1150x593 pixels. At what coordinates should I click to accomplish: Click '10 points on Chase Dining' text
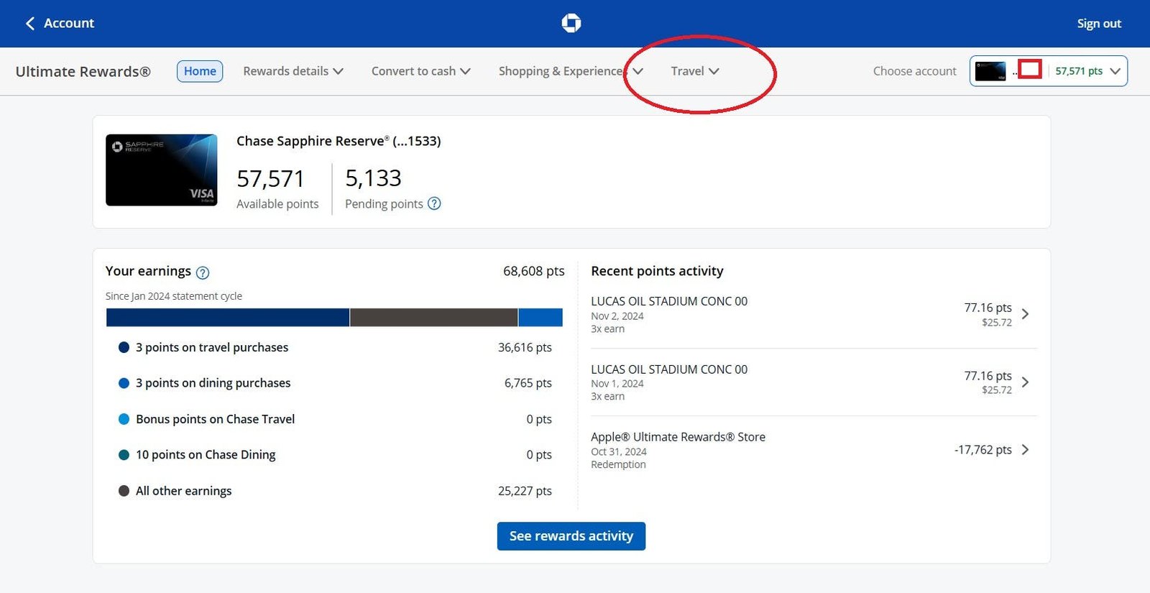[206, 455]
